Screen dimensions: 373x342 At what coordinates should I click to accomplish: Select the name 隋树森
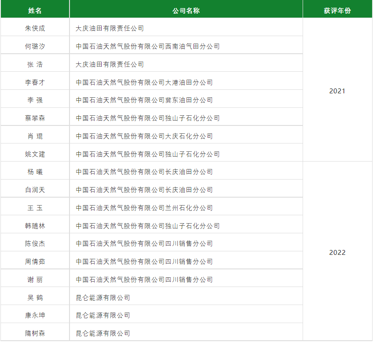click(x=35, y=334)
